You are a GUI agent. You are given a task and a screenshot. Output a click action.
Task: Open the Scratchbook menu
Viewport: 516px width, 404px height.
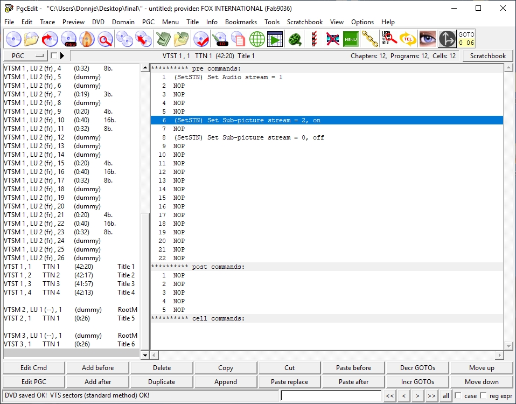coord(305,22)
